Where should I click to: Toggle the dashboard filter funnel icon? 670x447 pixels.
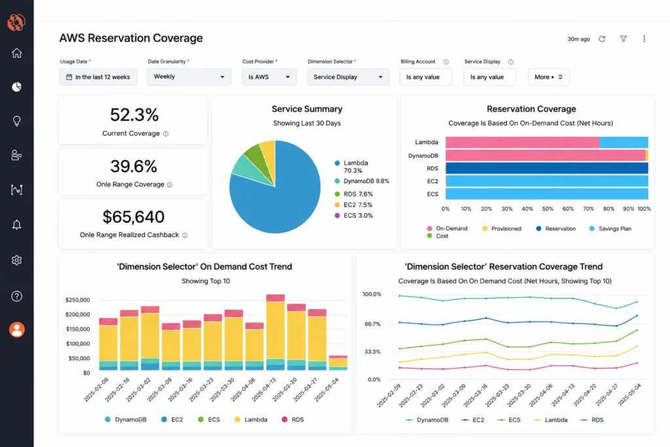[624, 39]
